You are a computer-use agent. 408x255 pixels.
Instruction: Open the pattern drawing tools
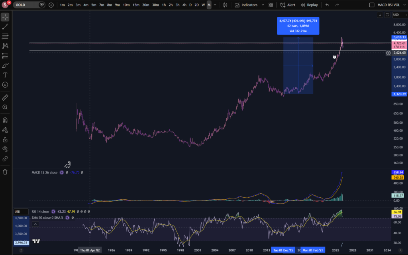(x=5, y=46)
